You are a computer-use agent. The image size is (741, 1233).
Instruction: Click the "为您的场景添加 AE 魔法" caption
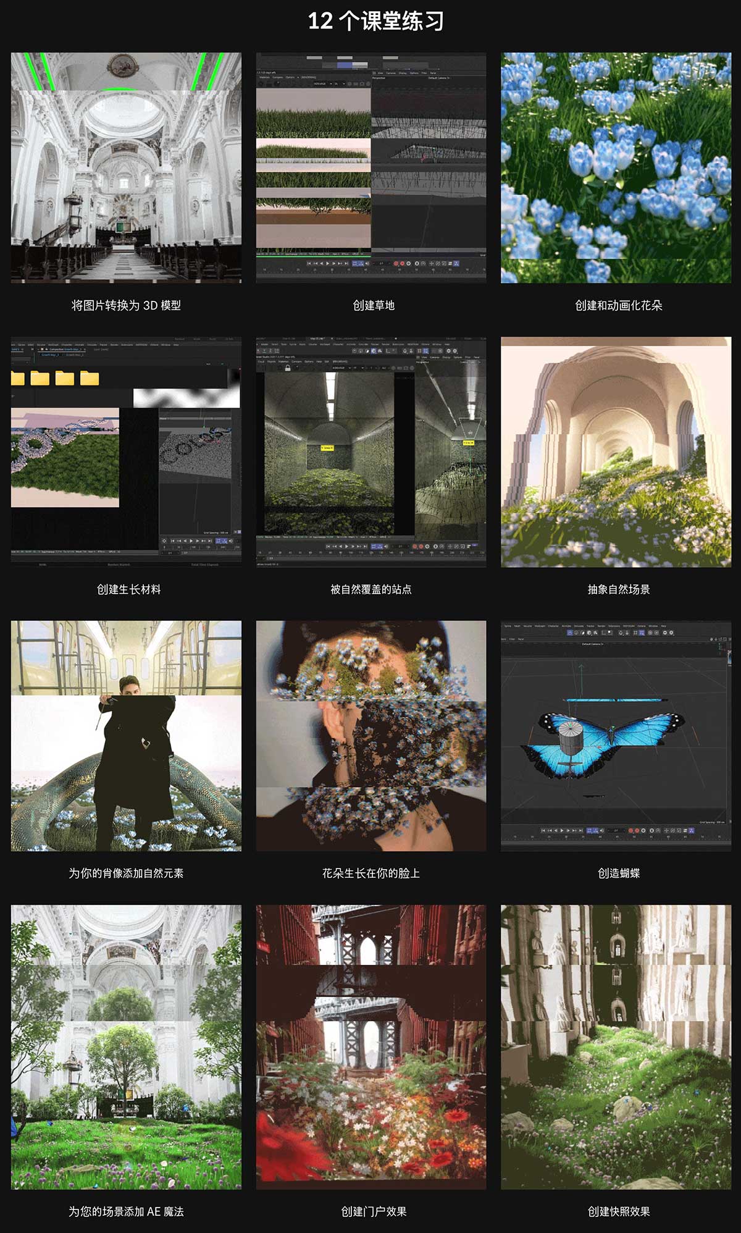[126, 1211]
